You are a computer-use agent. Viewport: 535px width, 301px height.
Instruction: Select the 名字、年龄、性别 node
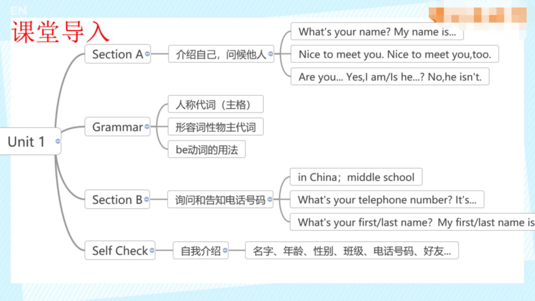tap(351, 251)
